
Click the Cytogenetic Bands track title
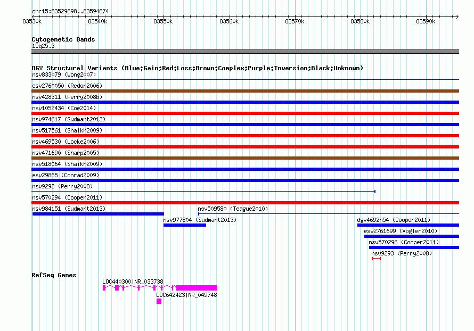[63, 39]
